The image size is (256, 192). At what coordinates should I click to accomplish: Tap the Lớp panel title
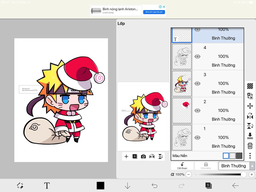click(121, 23)
